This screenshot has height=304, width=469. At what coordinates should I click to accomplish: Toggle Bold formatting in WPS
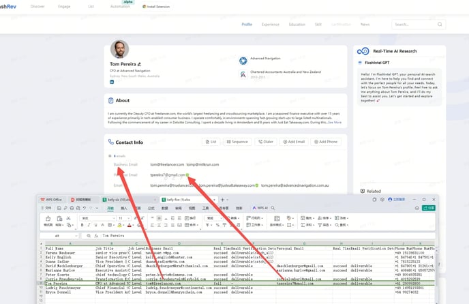click(82, 225)
